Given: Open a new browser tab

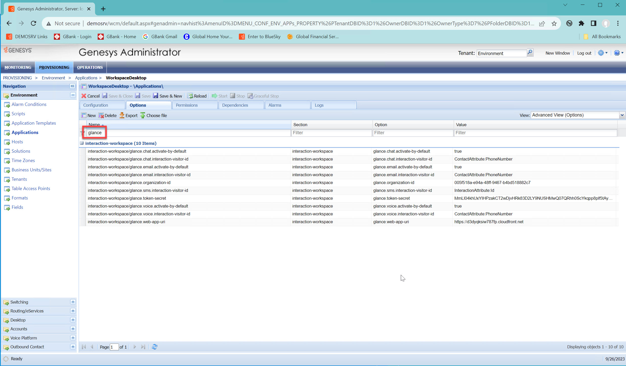Looking at the screenshot, I should coord(103,9).
